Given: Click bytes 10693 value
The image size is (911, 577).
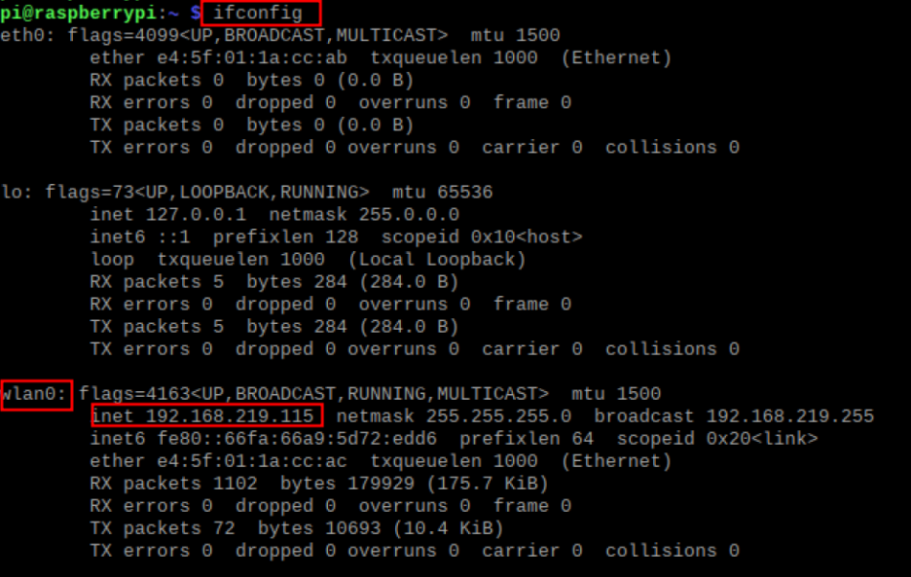Looking at the screenshot, I should pyautogui.click(x=352, y=528).
